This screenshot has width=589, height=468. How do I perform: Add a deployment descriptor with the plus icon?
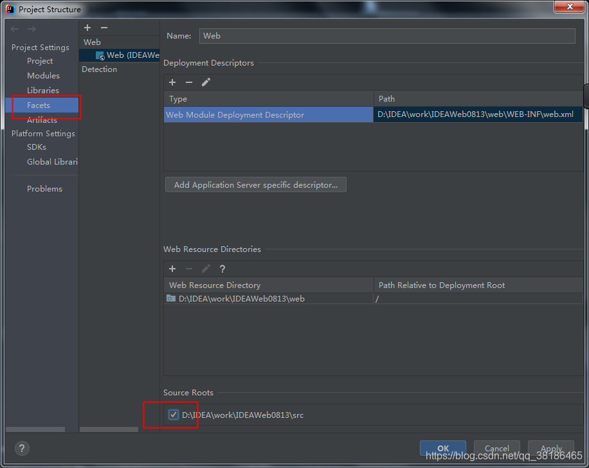coord(172,82)
